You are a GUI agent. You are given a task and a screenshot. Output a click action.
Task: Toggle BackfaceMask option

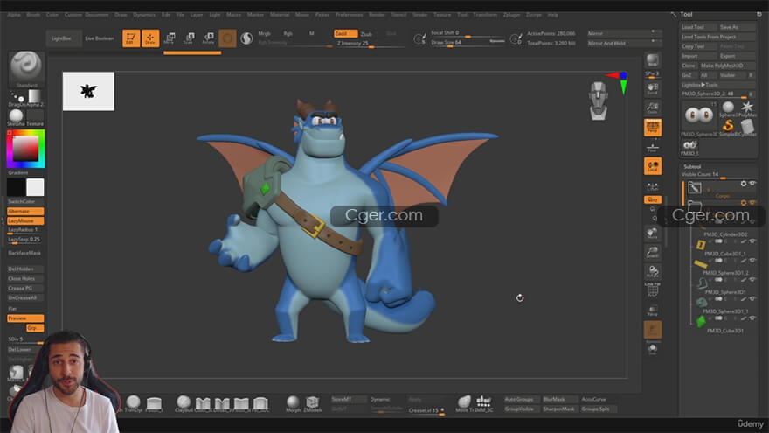pos(25,253)
